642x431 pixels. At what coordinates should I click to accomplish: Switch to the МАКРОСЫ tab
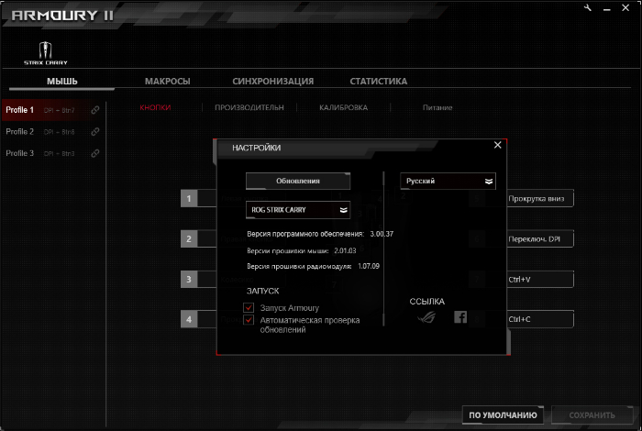point(168,81)
